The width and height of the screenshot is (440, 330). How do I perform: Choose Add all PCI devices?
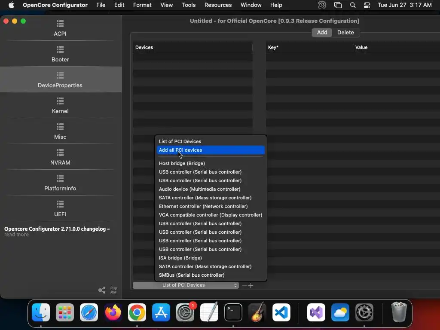(211, 150)
